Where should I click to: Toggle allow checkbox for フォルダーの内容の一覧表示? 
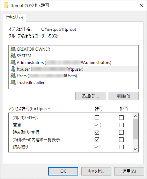(x=97, y=140)
